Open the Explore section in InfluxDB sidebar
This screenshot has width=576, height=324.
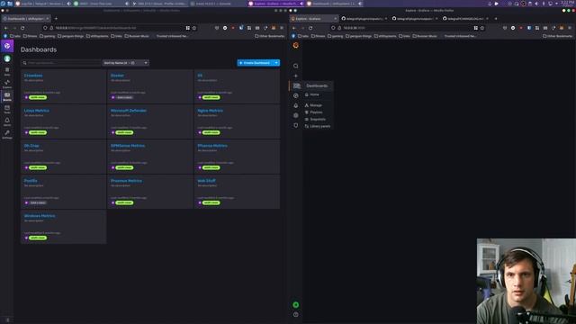pos(7,84)
